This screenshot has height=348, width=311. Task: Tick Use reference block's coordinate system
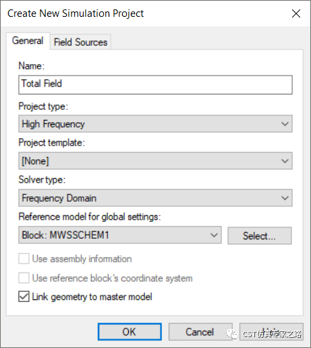pos(24,278)
